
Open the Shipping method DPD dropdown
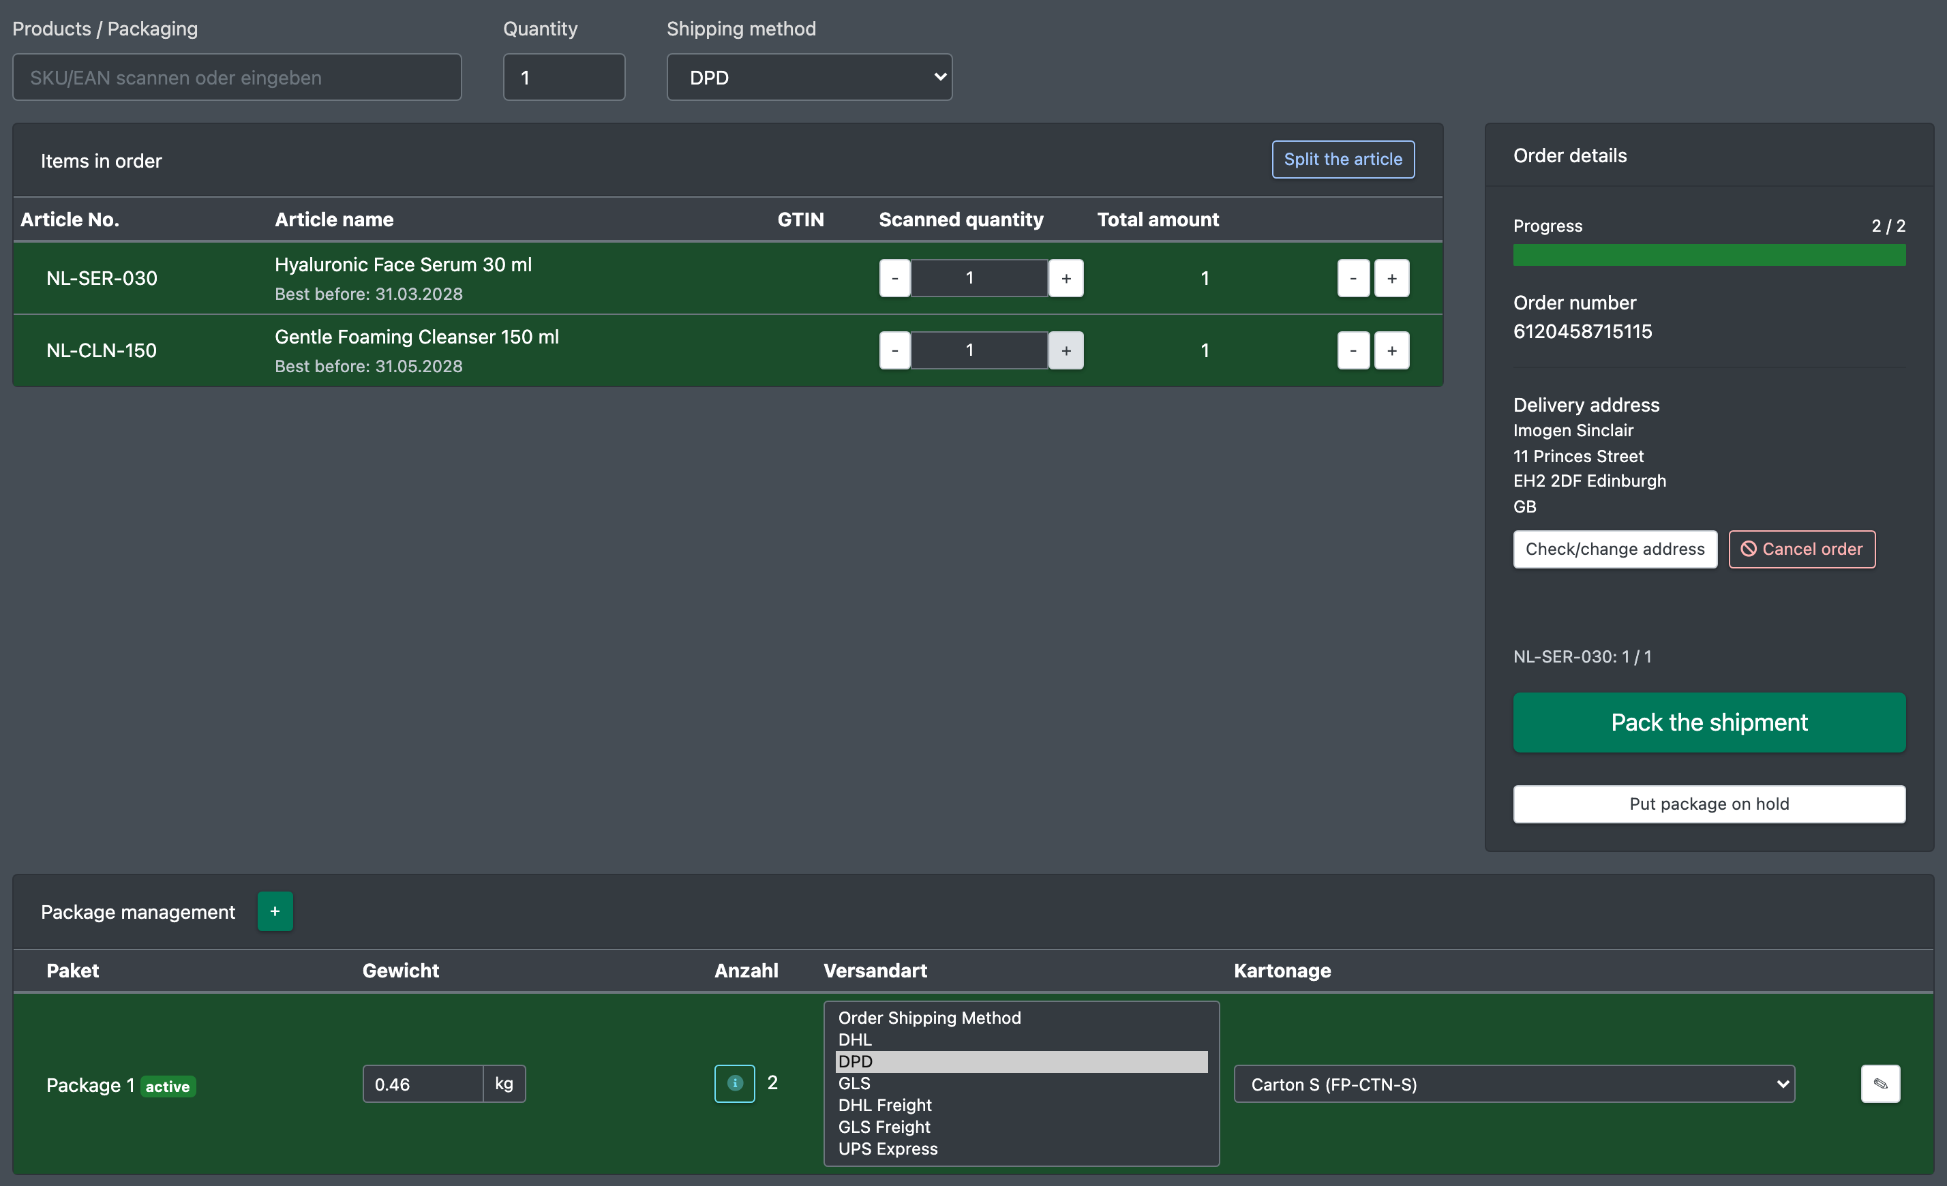click(x=809, y=78)
